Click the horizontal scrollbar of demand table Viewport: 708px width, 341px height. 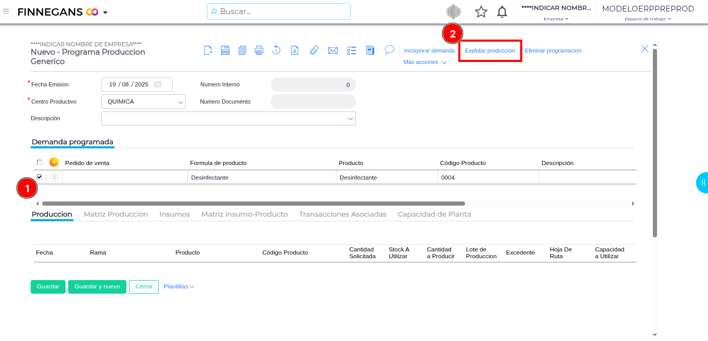coord(253,204)
